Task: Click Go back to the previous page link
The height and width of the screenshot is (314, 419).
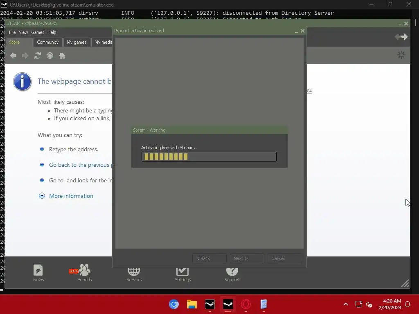Action: tap(81, 165)
